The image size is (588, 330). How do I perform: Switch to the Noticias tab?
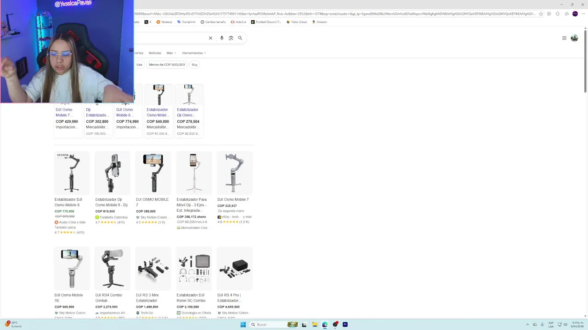pyautogui.click(x=155, y=53)
